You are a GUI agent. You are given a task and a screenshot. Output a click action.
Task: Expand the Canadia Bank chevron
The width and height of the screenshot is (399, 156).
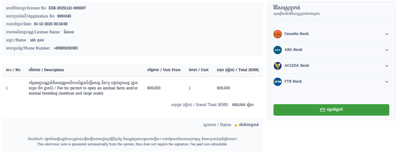pyautogui.click(x=386, y=34)
